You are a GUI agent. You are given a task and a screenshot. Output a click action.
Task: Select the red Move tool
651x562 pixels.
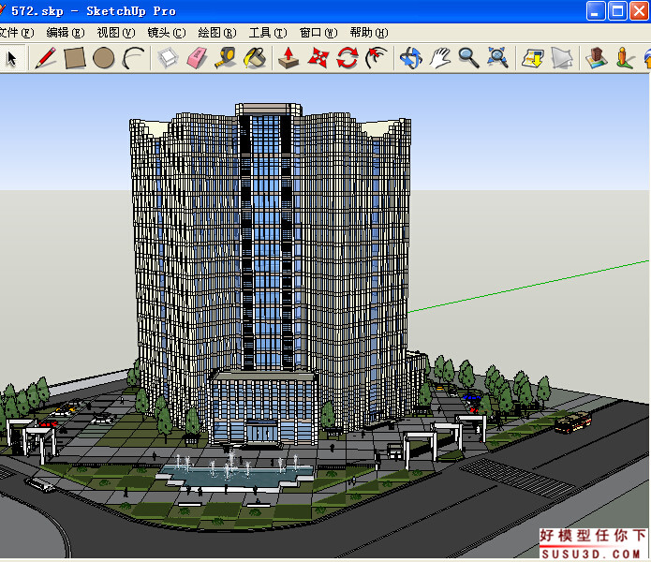click(x=318, y=58)
